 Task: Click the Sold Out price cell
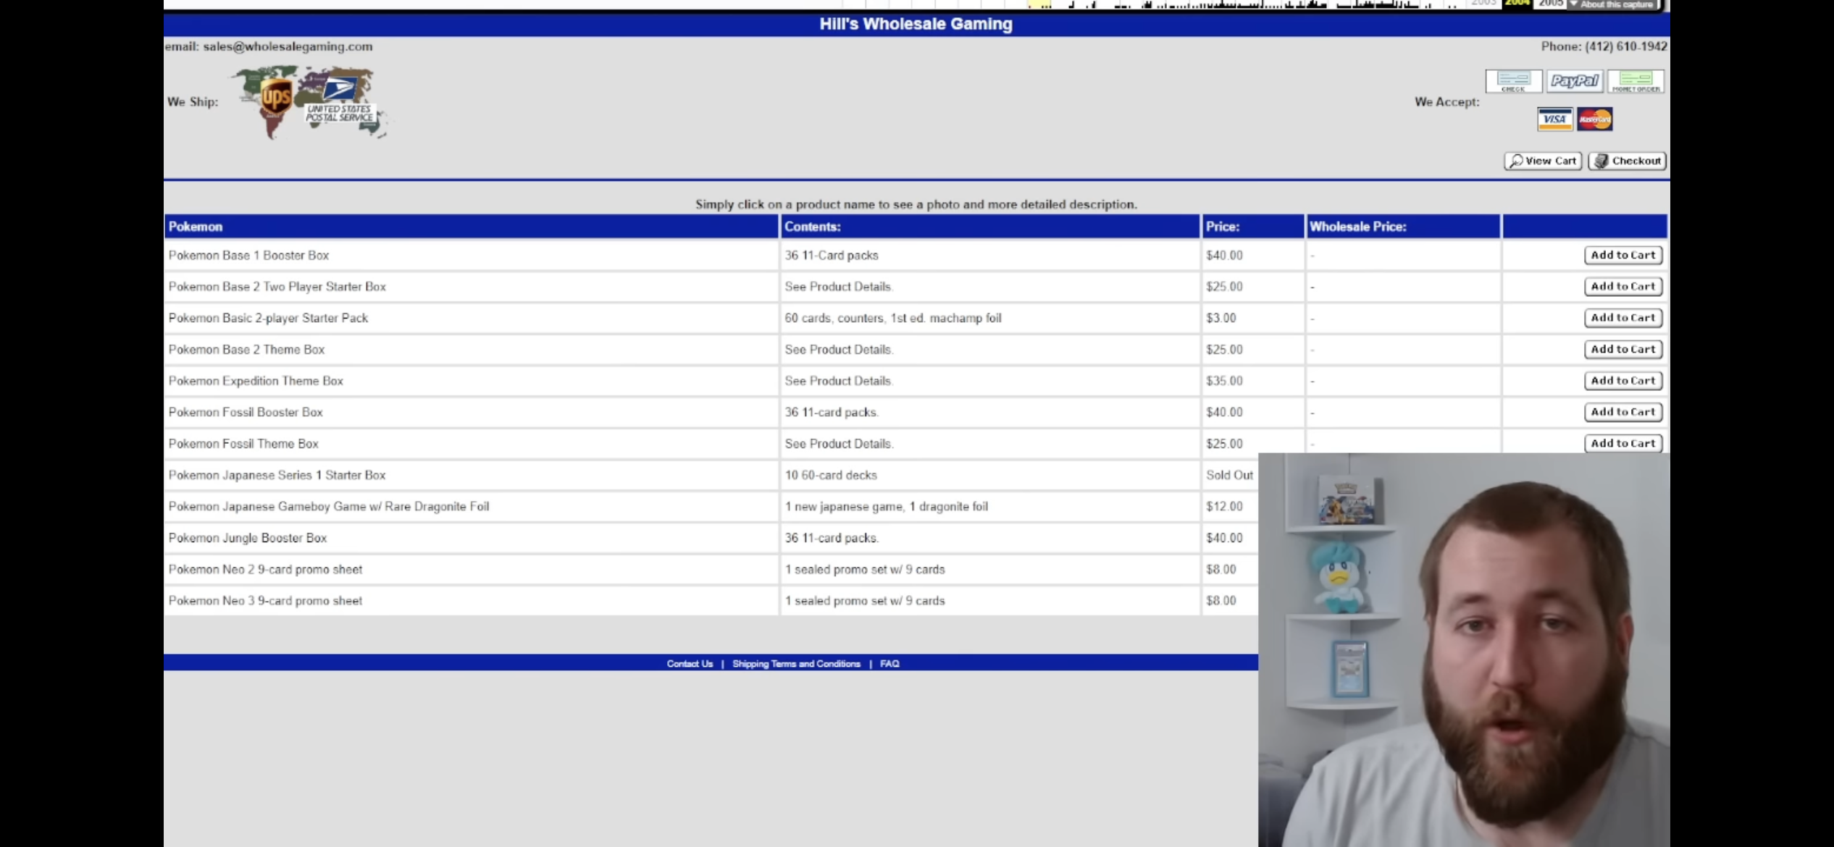1229,475
